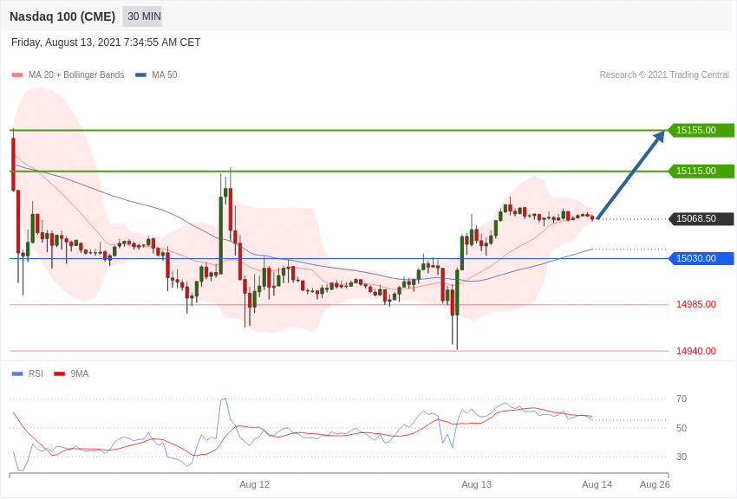Click the pink MA 20 Bollinger legend swatch
Viewport: 737px width, 499px height.
(x=17, y=75)
